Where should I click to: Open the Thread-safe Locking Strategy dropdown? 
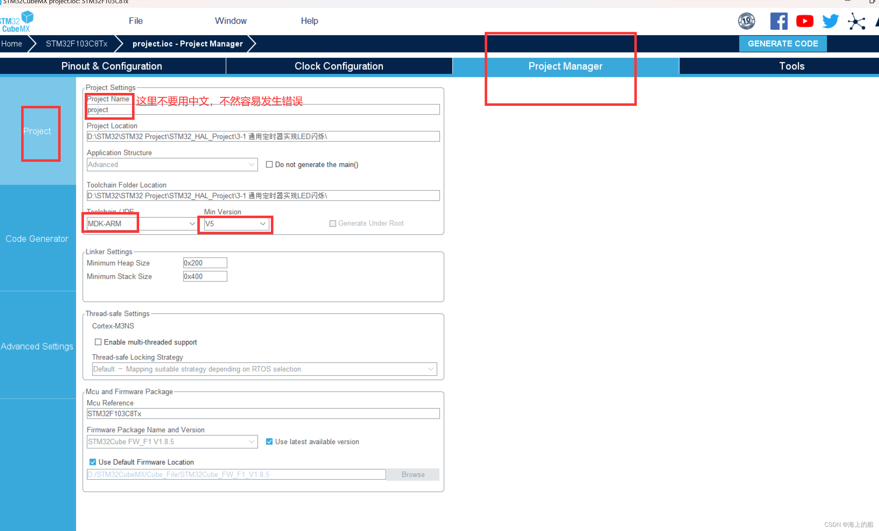point(431,369)
